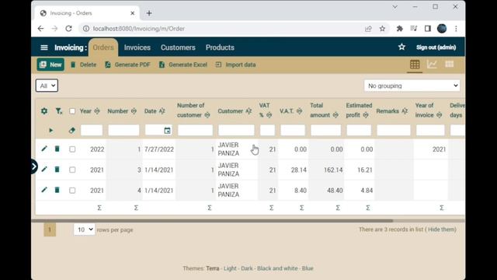Open browser extensions puzzle icon

coord(399,29)
